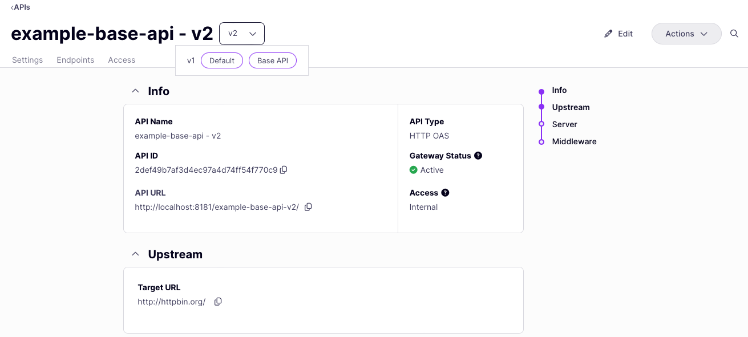Open search using the magnifier icon
This screenshot has height=337, width=748.
[734, 34]
